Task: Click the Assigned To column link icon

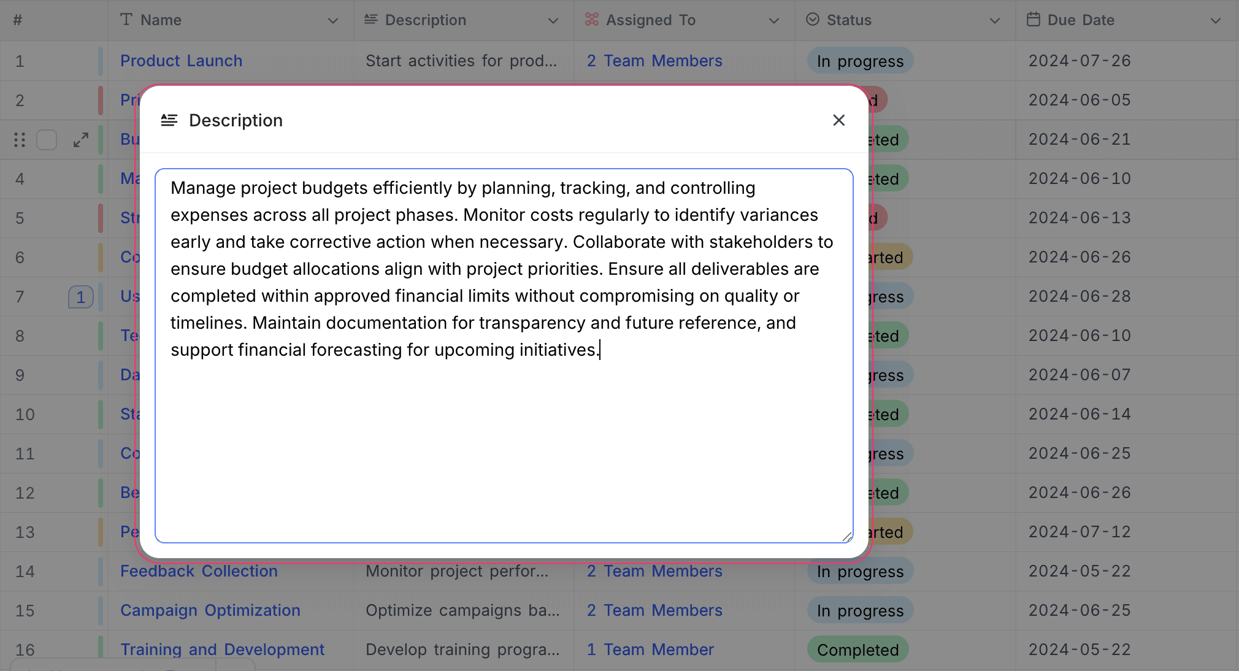Action: pyautogui.click(x=591, y=20)
